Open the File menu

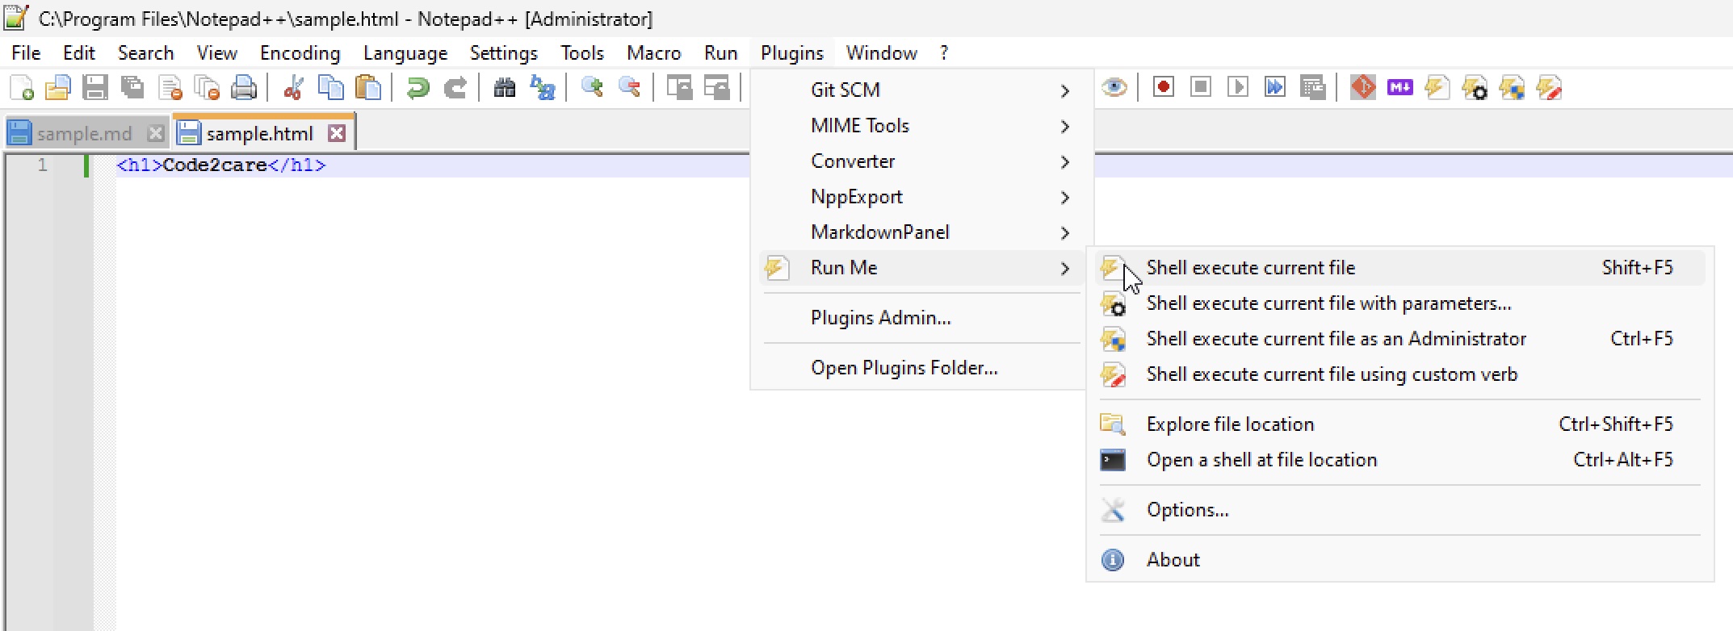26,53
